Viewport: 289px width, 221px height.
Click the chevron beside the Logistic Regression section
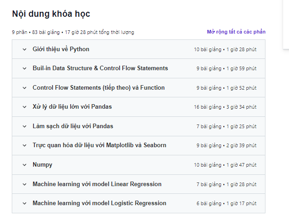24,204
